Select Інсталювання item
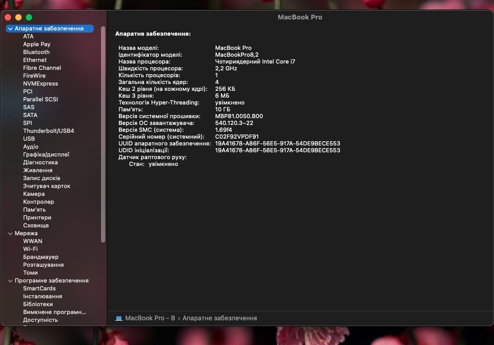This screenshot has height=345, width=494. click(43, 296)
